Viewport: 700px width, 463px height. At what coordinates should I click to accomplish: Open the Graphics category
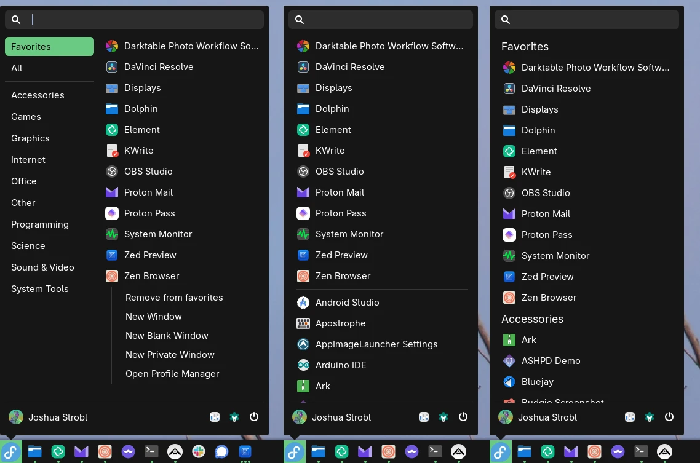pos(50,138)
